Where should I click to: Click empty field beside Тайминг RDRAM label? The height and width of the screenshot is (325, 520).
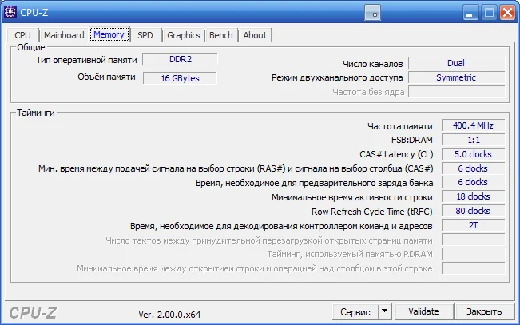473,254
